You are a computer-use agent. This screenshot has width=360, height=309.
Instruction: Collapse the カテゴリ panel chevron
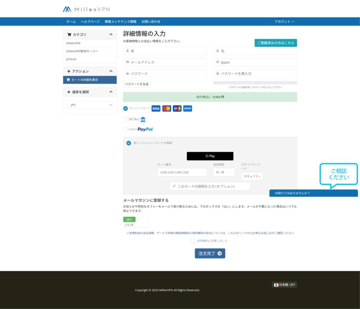[x=111, y=34]
